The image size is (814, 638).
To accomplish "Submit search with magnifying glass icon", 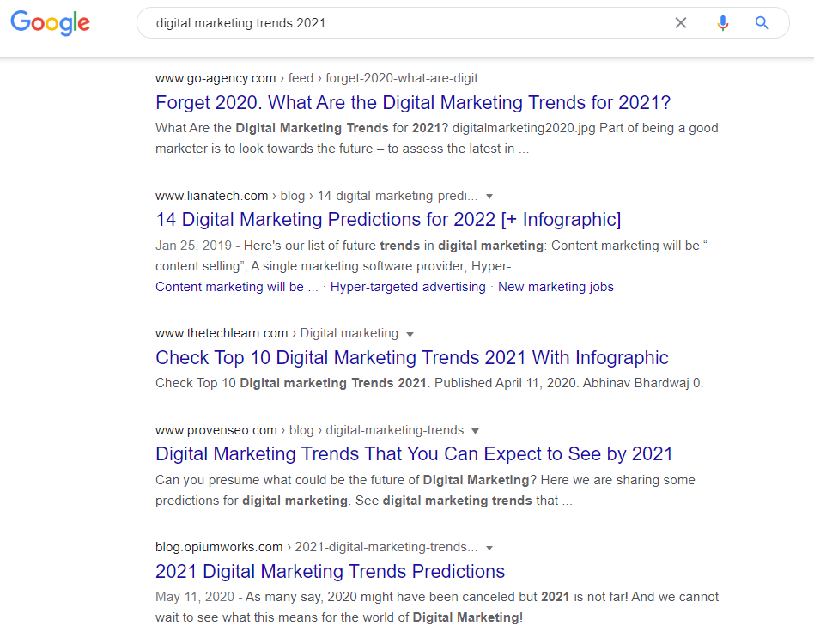I will coord(762,23).
